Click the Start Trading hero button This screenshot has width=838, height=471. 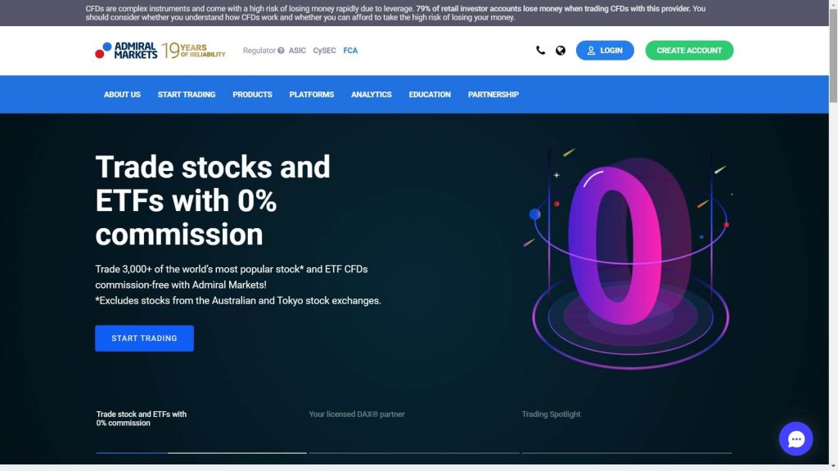[144, 338]
